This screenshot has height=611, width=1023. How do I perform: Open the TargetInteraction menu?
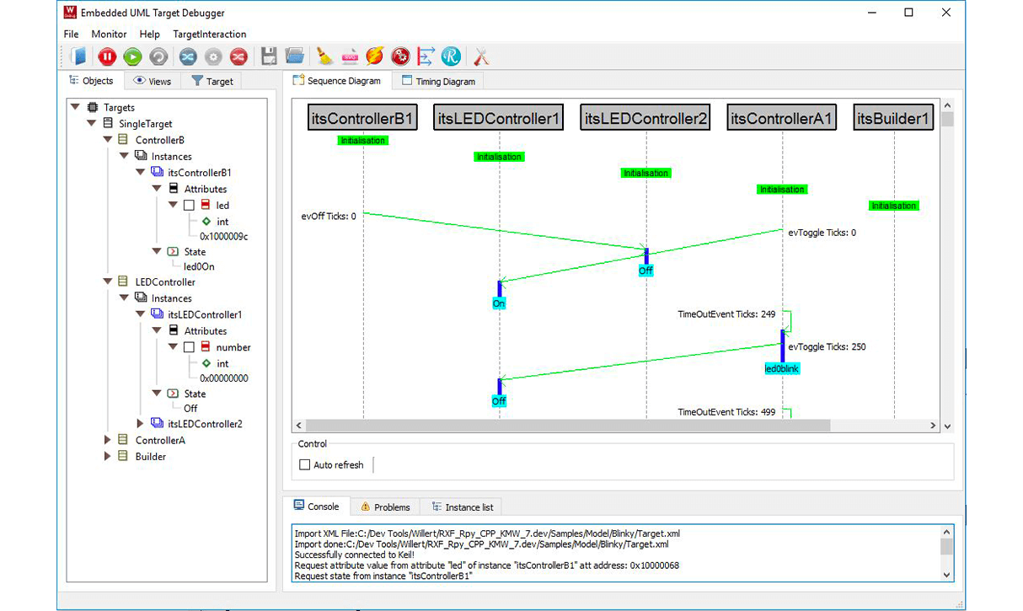coord(209,34)
